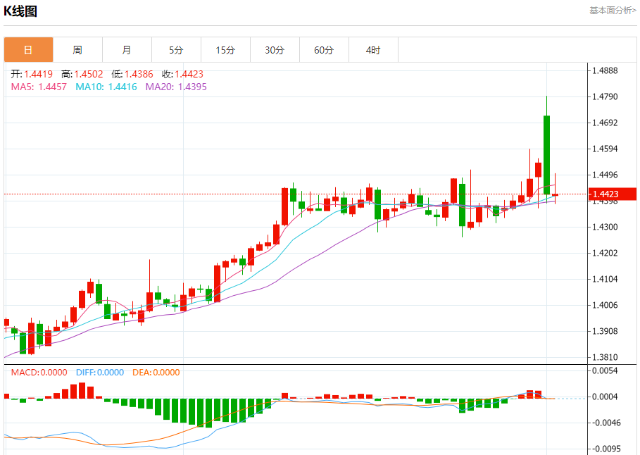
Task: Click the 1.4202 price axis label
Action: 605,253
